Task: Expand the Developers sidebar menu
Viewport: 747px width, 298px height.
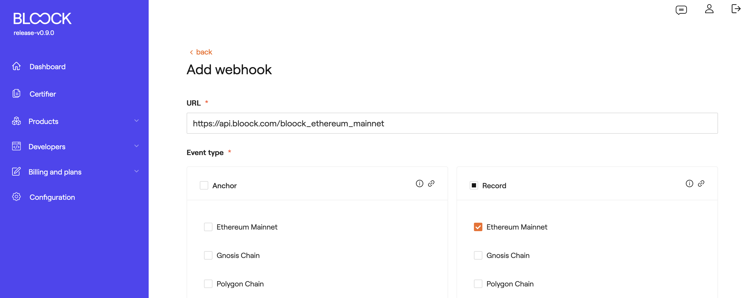Action: click(136, 146)
